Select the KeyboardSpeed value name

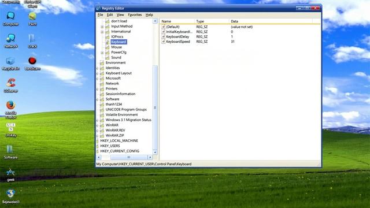[x=178, y=42]
